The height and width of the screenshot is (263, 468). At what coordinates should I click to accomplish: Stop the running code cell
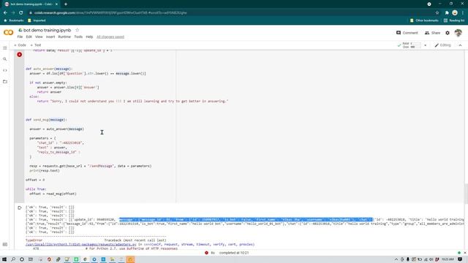20,55
